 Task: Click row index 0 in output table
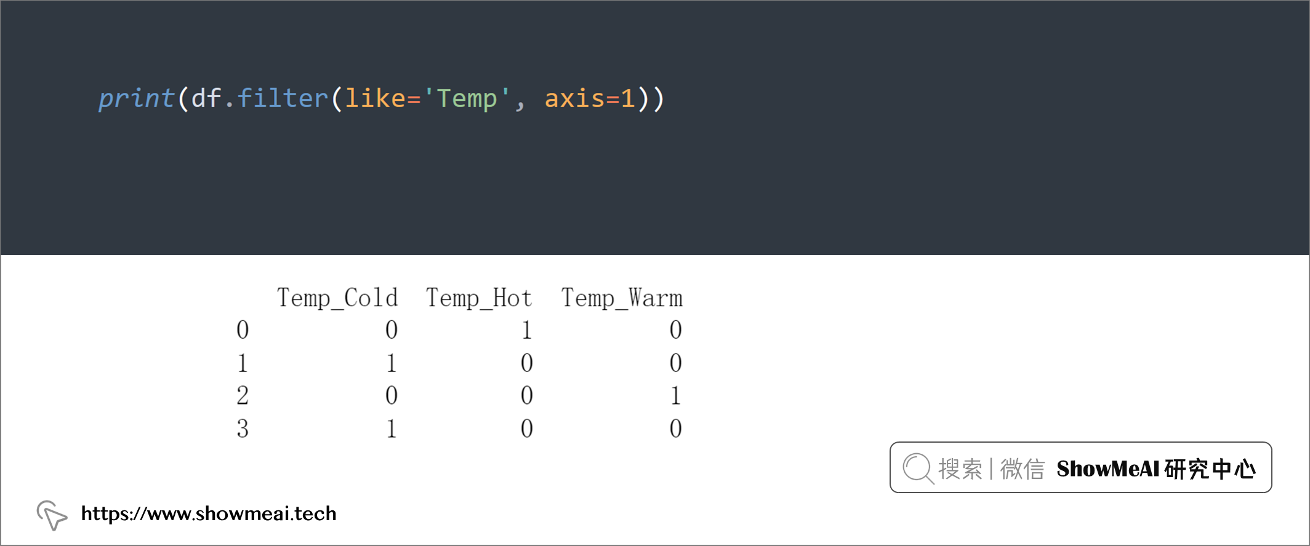pyautogui.click(x=243, y=330)
